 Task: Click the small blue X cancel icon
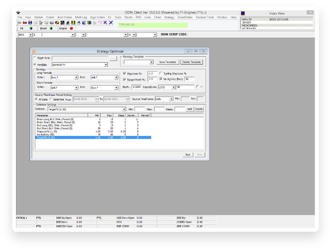click(105, 22)
